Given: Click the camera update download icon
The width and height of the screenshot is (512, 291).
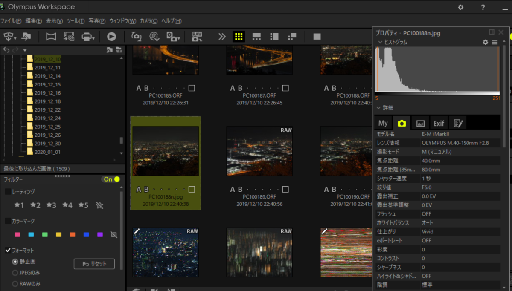Looking at the screenshot, I should point(154,37).
